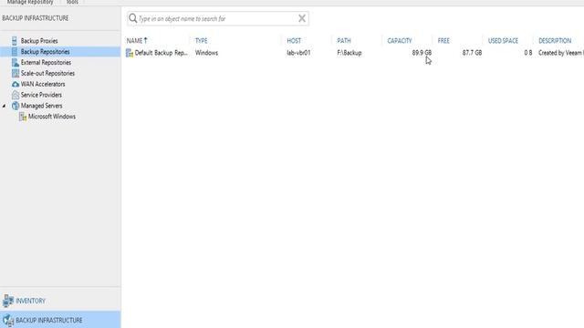Click the Windows type cell
The image size is (584, 328).
click(206, 53)
